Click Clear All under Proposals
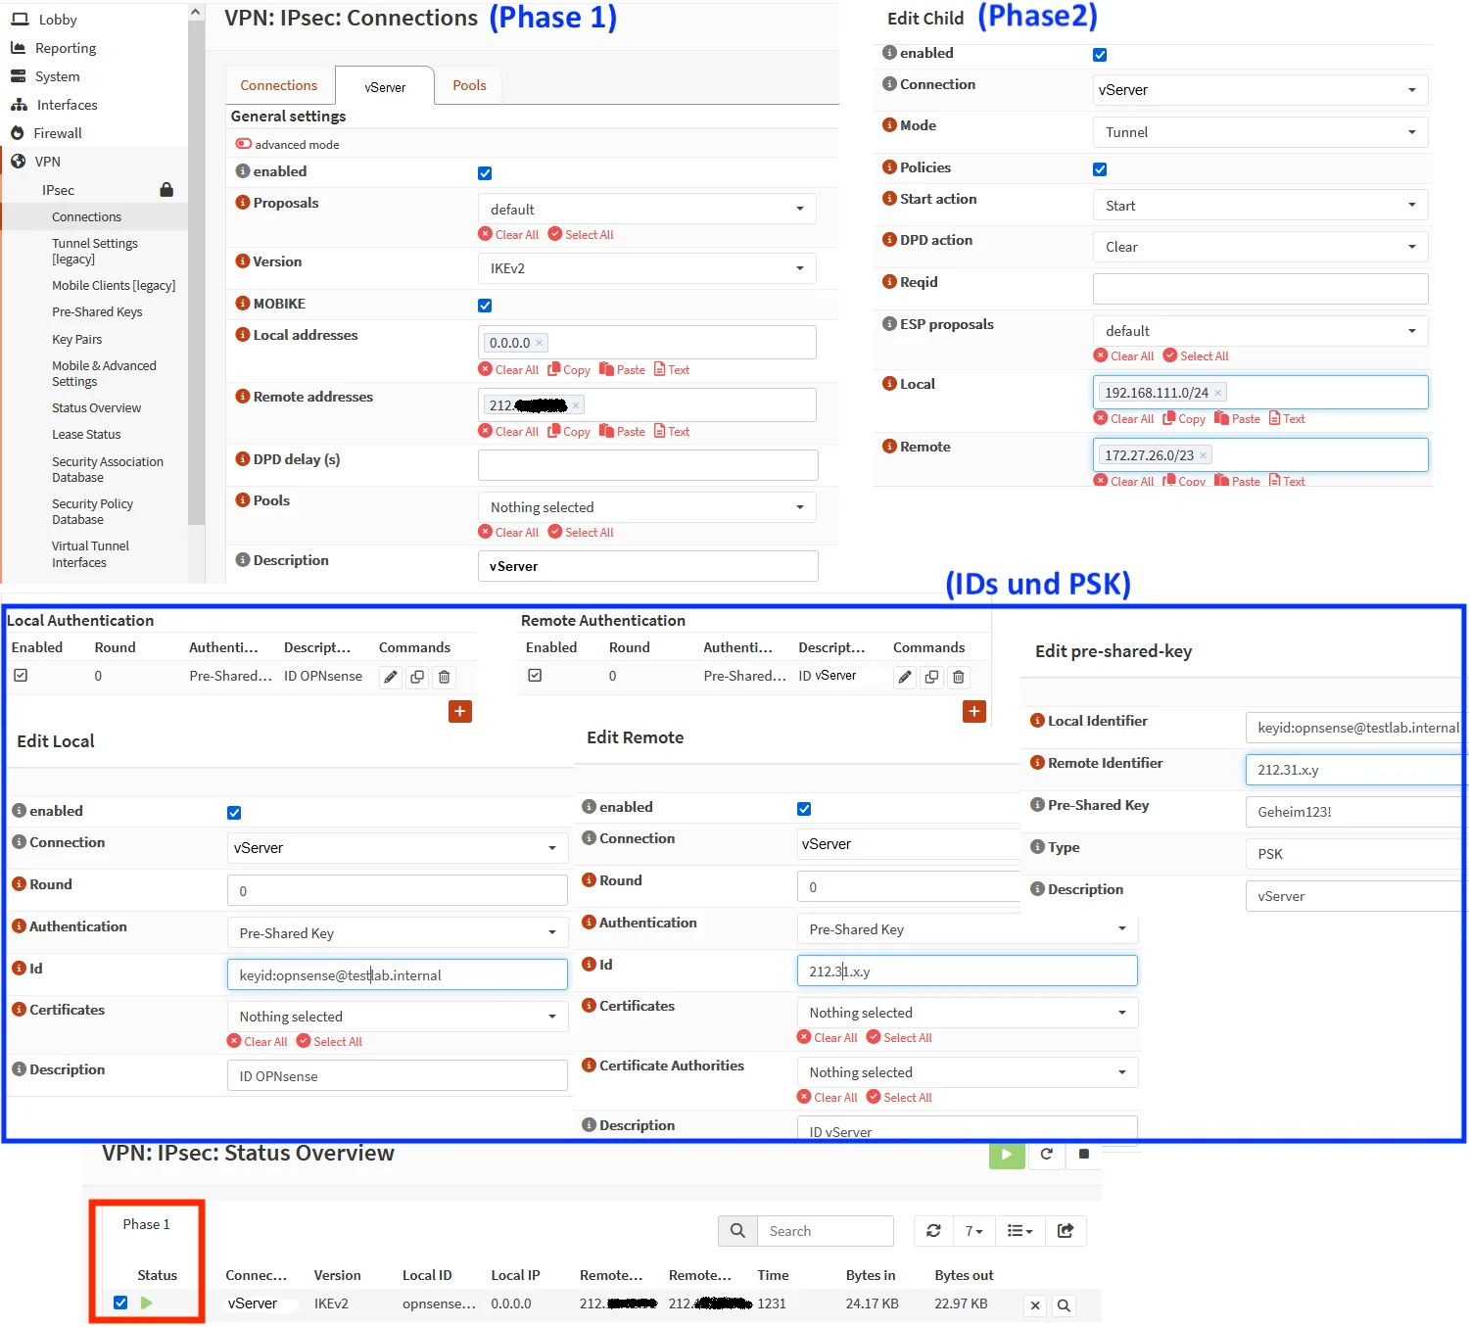 click(x=509, y=235)
